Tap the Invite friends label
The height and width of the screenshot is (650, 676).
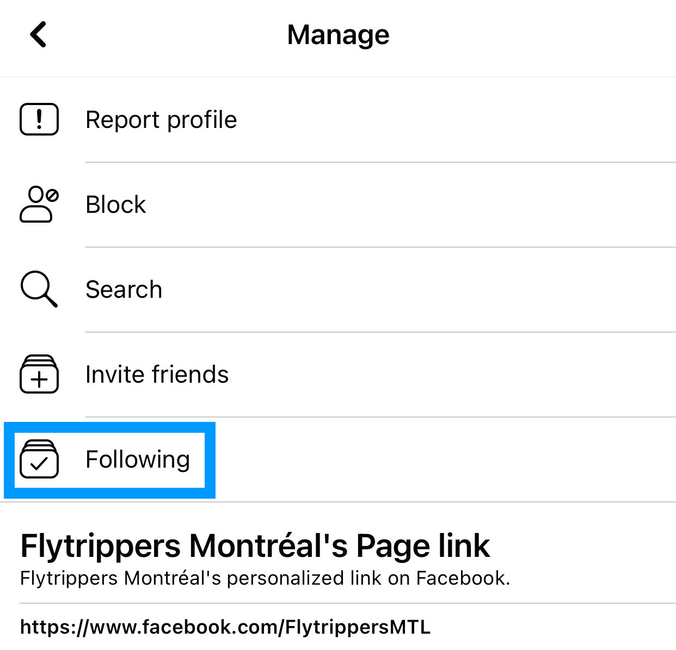(157, 375)
